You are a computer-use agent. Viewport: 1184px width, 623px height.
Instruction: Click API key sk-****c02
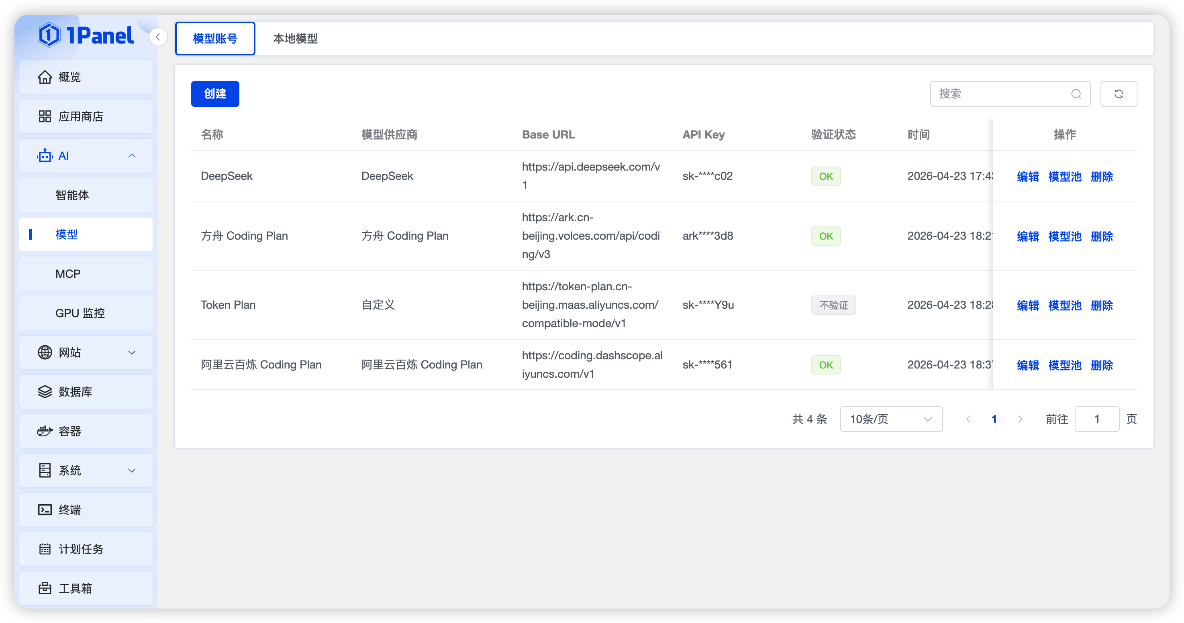tap(707, 176)
